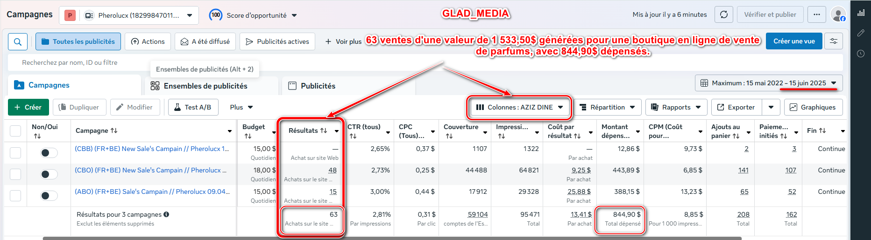Open the Plus dropdown menu

click(x=241, y=107)
